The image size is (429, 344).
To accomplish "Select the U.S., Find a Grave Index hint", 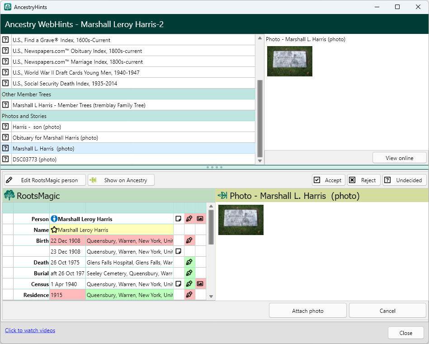I will [133, 40].
